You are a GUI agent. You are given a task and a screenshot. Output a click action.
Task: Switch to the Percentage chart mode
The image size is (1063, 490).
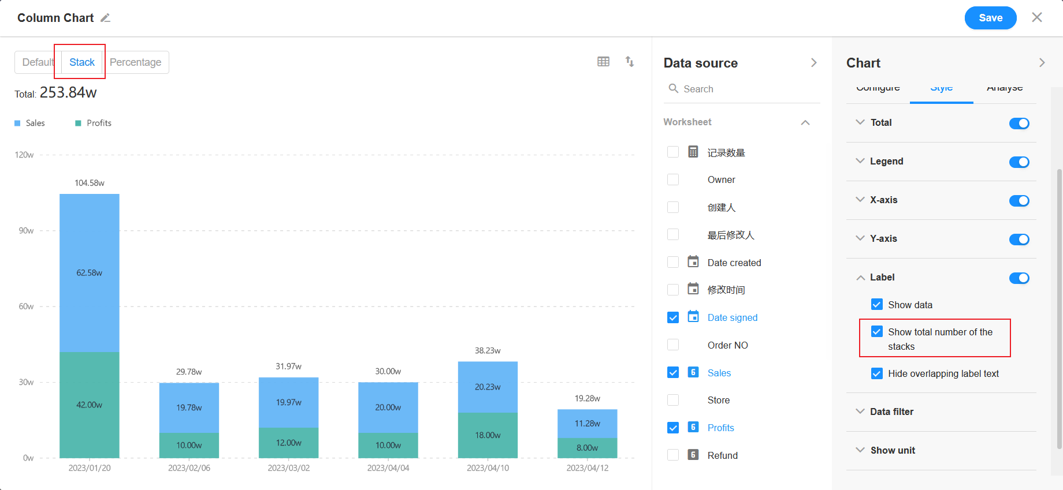[136, 62]
